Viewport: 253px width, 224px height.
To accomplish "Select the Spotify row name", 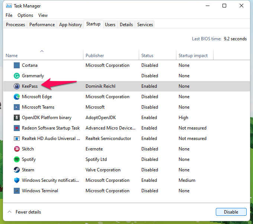I will pos(29,159).
